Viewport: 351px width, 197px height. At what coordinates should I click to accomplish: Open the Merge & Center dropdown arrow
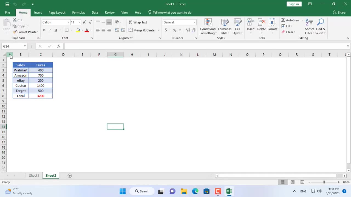click(158, 30)
